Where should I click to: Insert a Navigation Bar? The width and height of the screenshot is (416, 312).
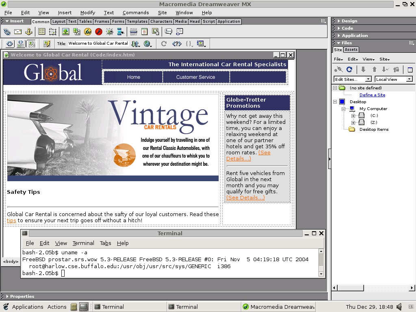point(121,32)
